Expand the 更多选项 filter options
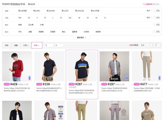The width and height of the screenshot is (163, 120). point(82,37)
